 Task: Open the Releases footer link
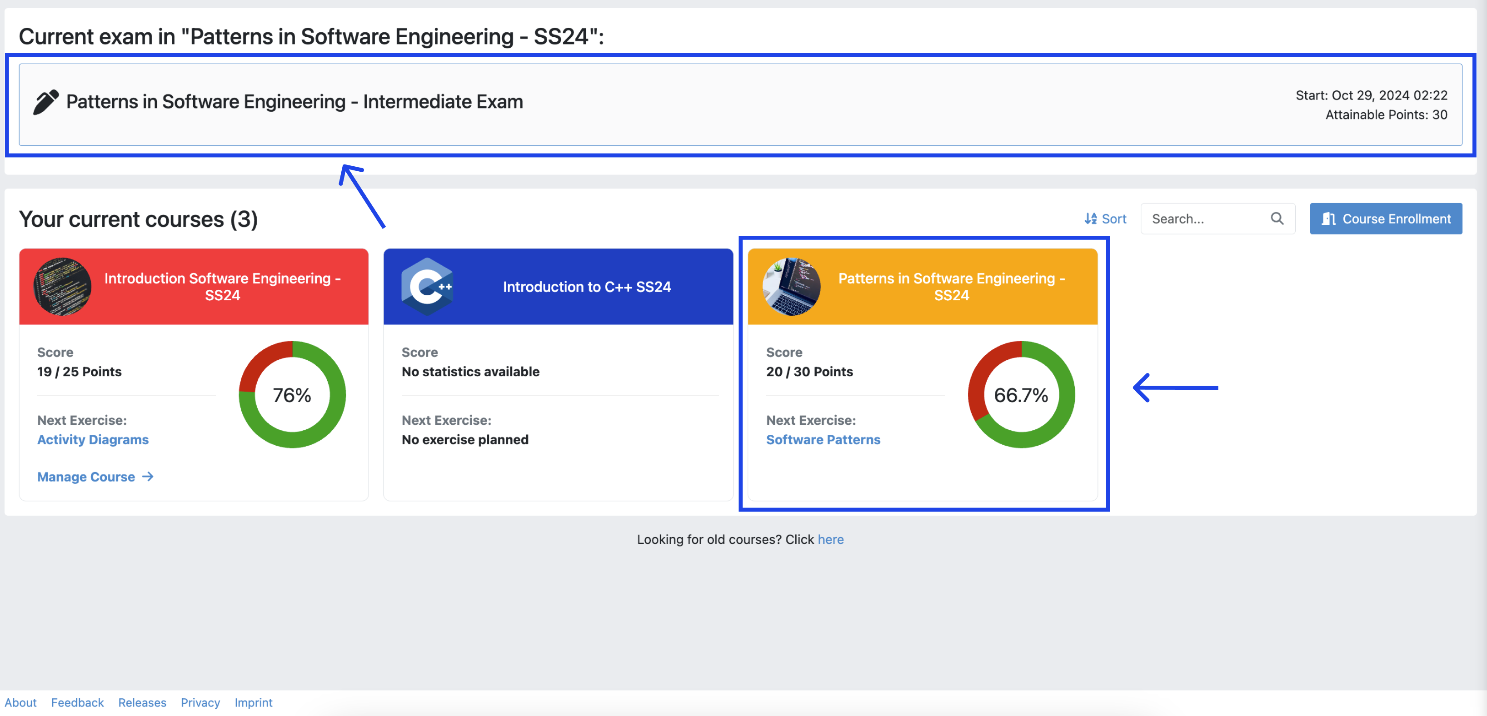(x=142, y=702)
